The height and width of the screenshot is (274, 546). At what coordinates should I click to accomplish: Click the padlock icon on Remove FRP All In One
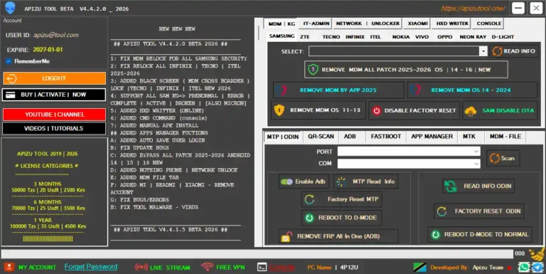click(287, 237)
